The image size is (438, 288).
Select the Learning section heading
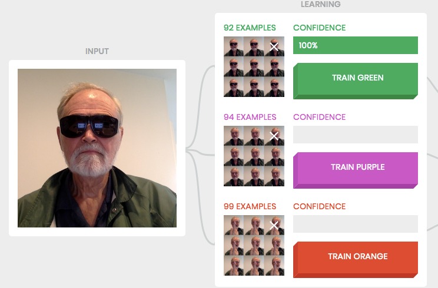(x=321, y=4)
